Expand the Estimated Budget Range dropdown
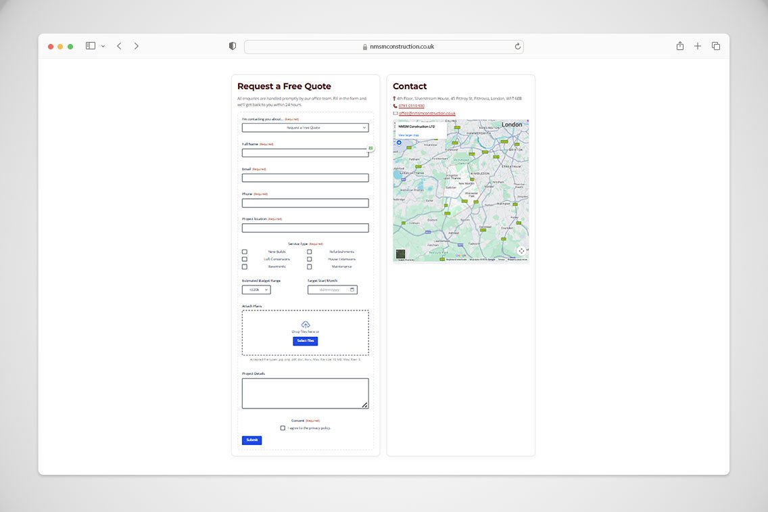The height and width of the screenshot is (512, 768). click(x=256, y=289)
